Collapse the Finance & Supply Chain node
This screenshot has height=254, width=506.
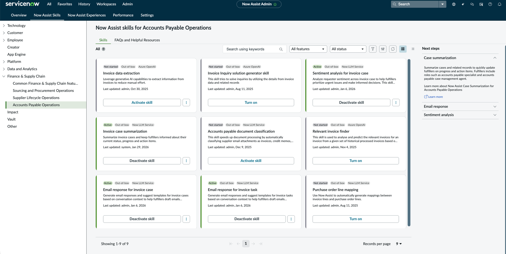[4, 76]
